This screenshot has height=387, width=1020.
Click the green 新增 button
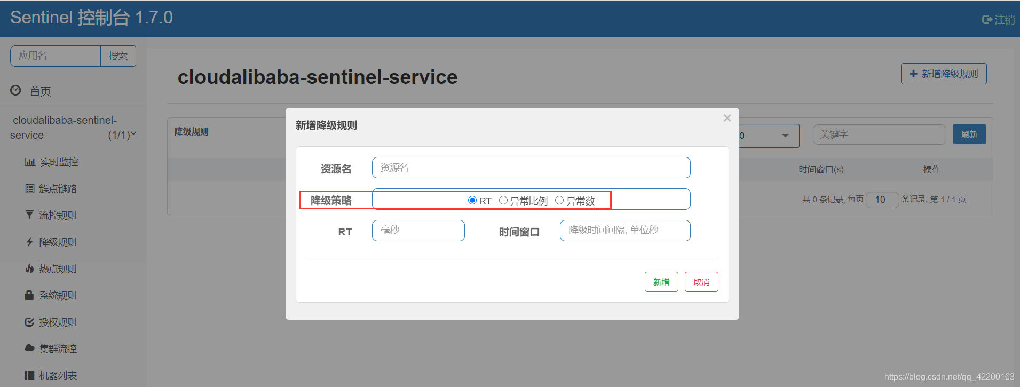pyautogui.click(x=661, y=282)
